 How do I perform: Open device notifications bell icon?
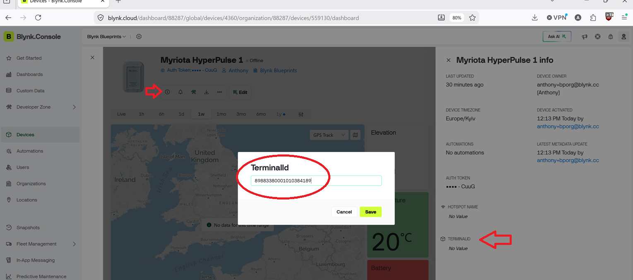click(x=181, y=92)
